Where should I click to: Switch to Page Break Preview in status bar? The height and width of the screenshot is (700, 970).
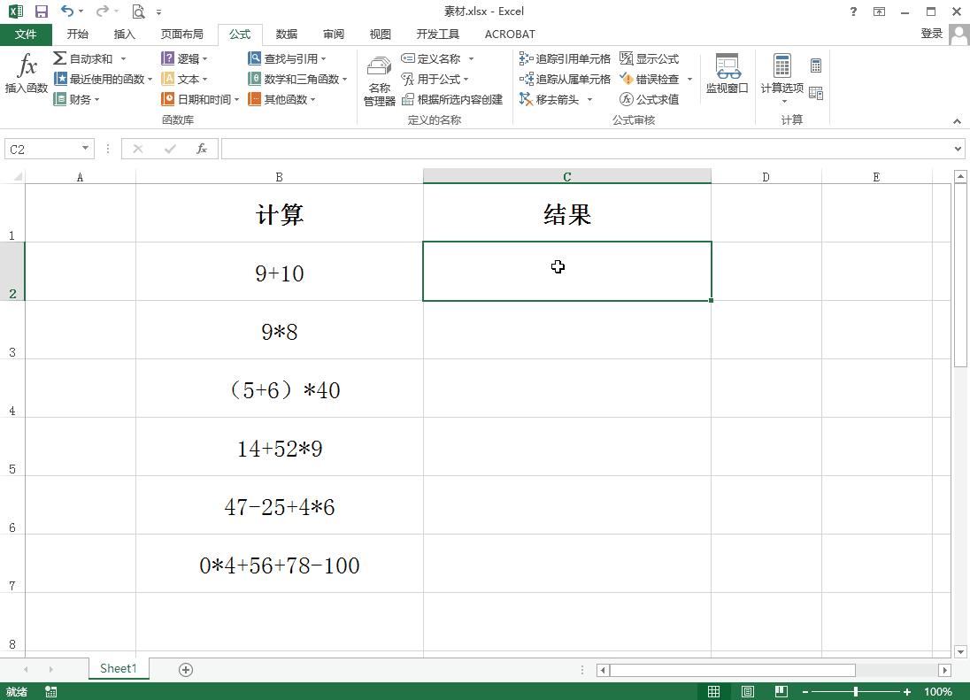(x=781, y=691)
